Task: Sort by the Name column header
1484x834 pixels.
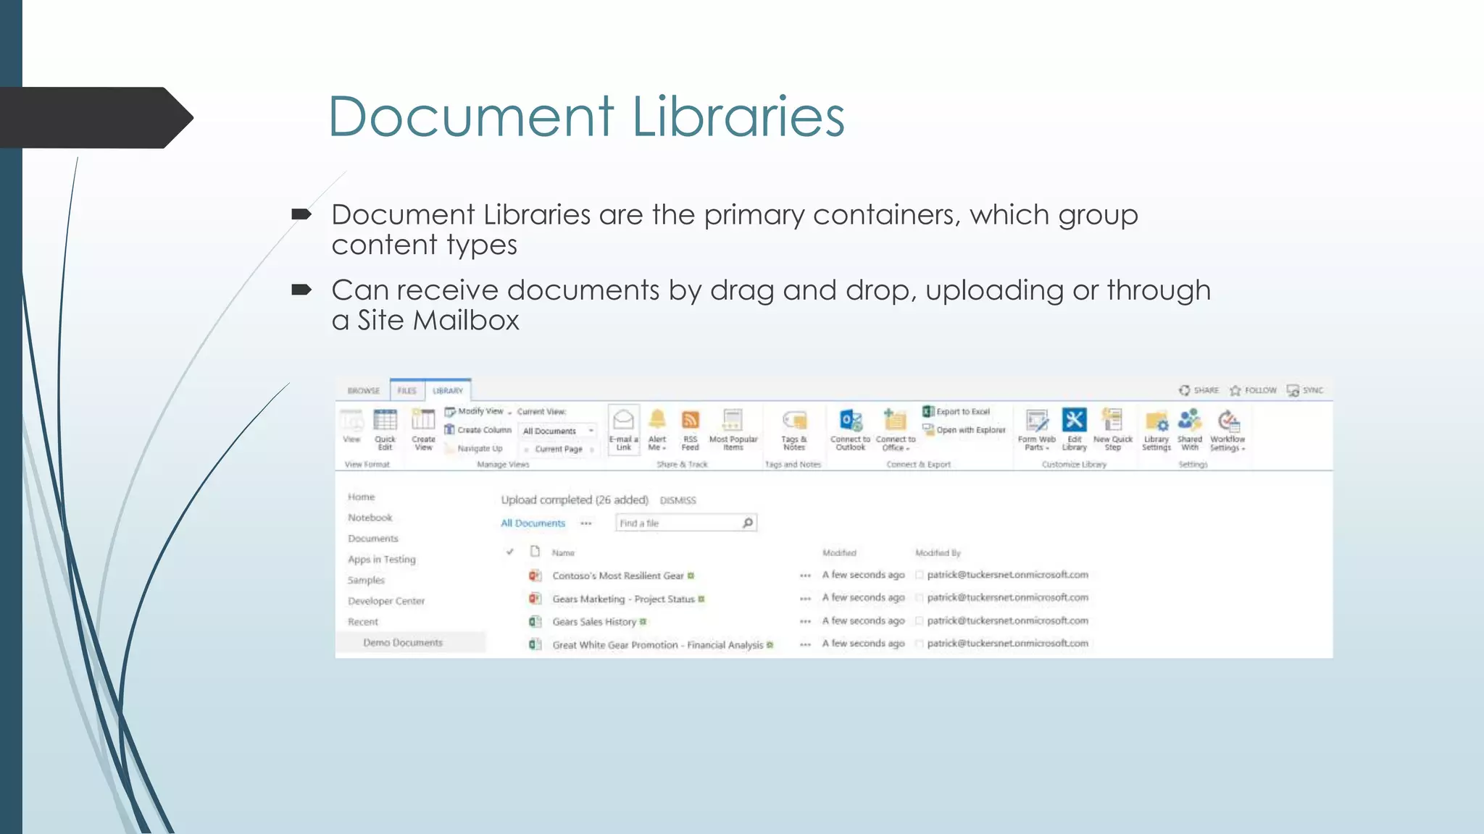Action: (x=563, y=553)
